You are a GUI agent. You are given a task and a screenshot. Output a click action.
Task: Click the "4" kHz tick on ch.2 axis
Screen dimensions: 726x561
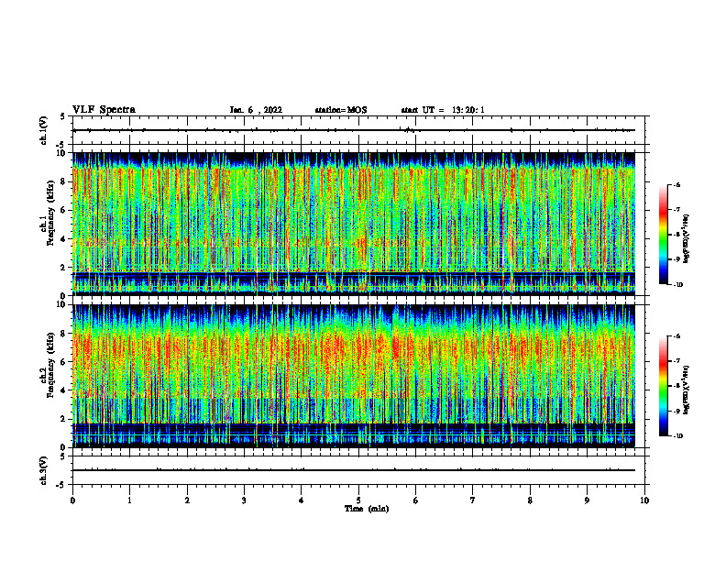(64, 390)
